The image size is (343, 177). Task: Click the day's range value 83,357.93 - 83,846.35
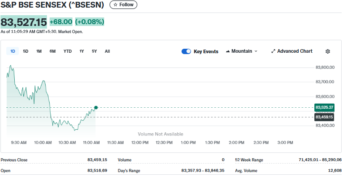[x=203, y=170]
